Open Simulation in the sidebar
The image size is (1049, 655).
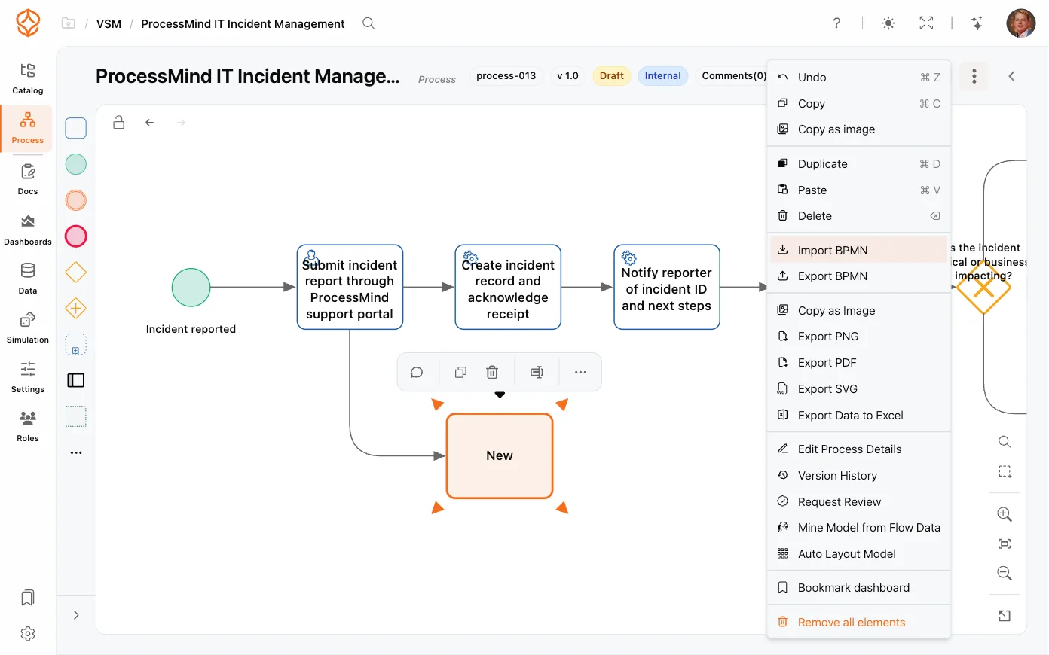[28, 327]
